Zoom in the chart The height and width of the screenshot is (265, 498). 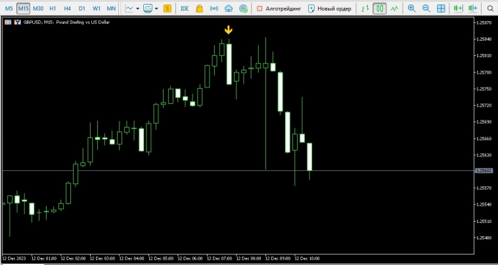coord(412,9)
